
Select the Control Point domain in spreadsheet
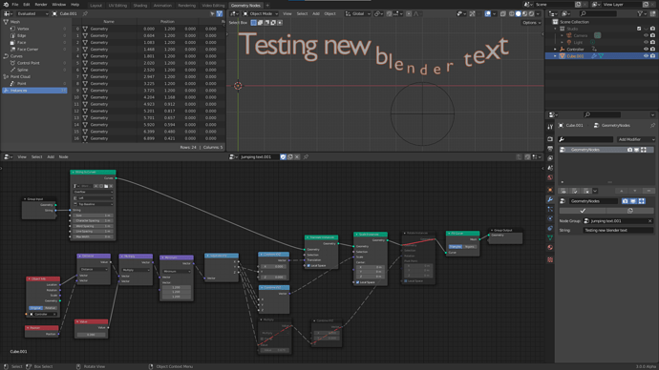pos(28,63)
